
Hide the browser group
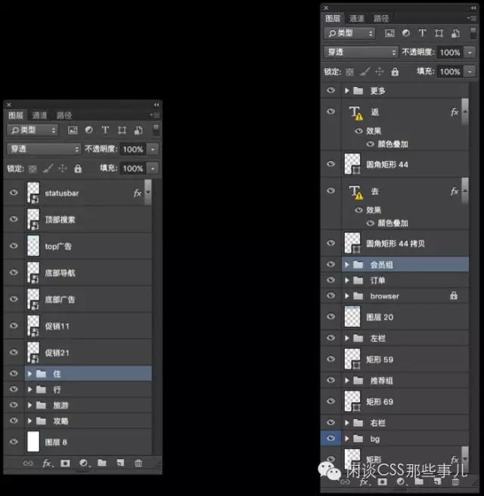click(330, 296)
